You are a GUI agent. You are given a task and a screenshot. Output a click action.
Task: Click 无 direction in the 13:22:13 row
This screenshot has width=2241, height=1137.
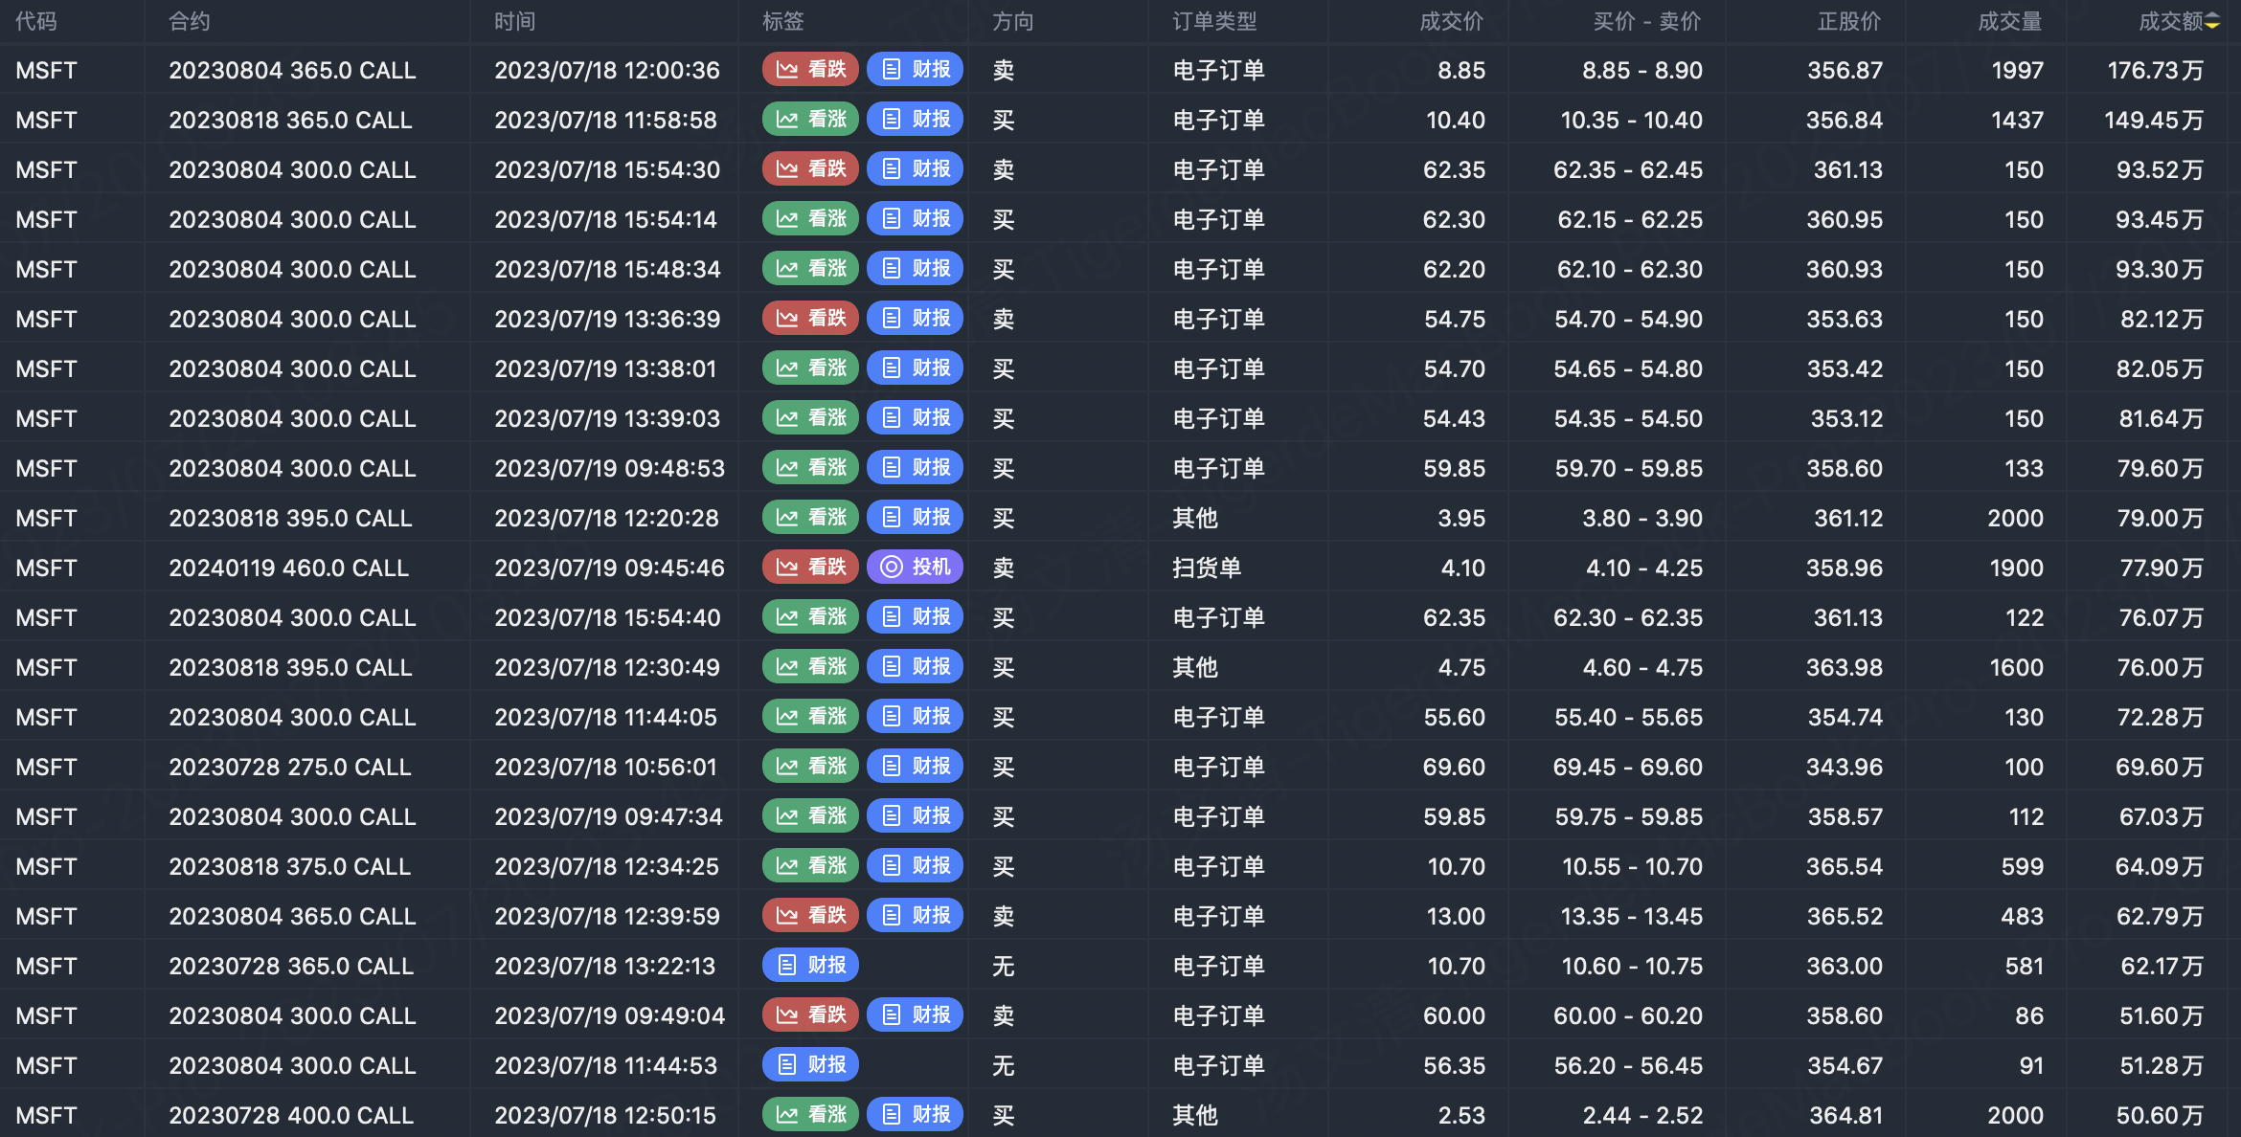click(1003, 966)
